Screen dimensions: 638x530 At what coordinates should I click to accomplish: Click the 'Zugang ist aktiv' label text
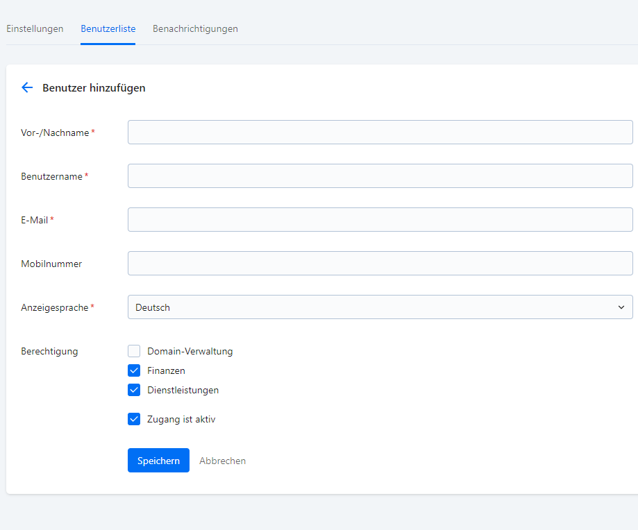click(181, 419)
